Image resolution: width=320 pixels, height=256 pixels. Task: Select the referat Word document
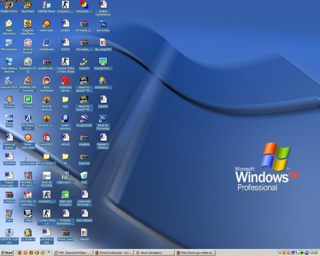(65, 140)
